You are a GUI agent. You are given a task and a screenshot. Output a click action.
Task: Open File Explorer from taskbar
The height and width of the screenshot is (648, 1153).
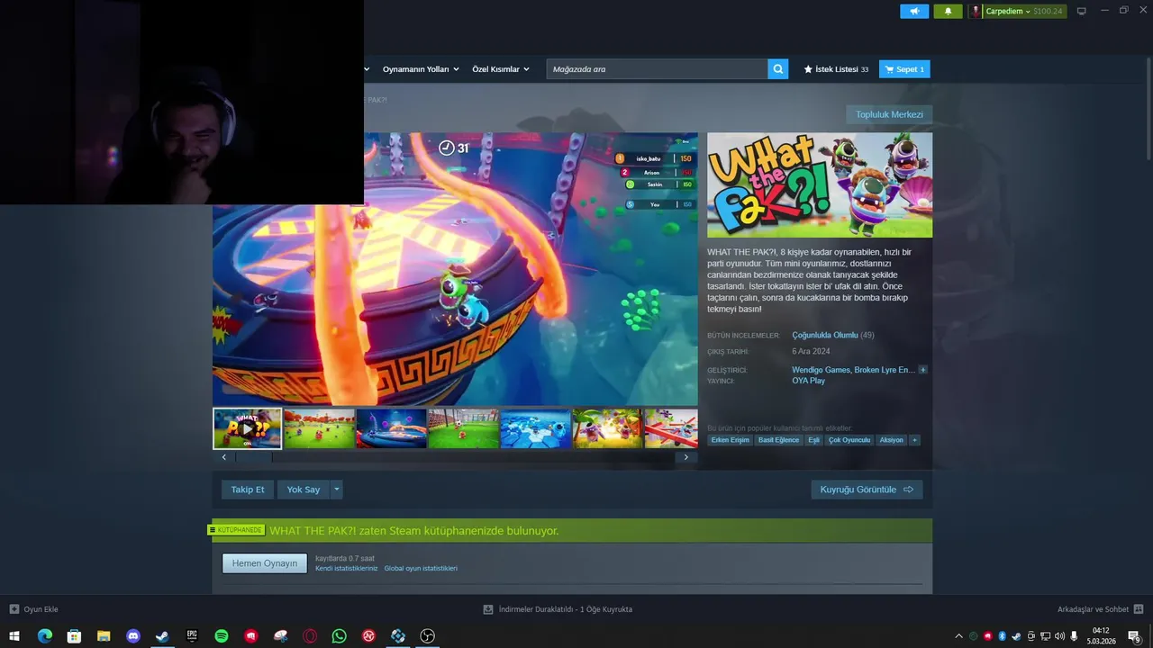tap(104, 636)
